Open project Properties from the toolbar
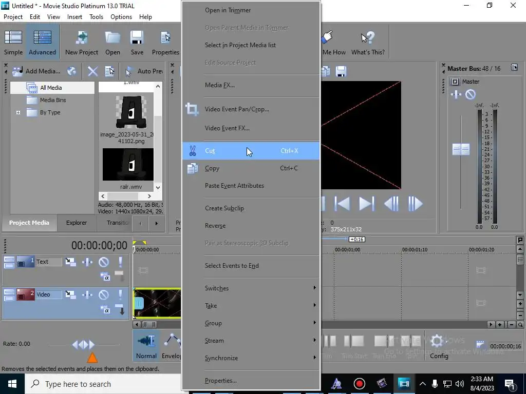The image size is (526, 394). (x=165, y=43)
